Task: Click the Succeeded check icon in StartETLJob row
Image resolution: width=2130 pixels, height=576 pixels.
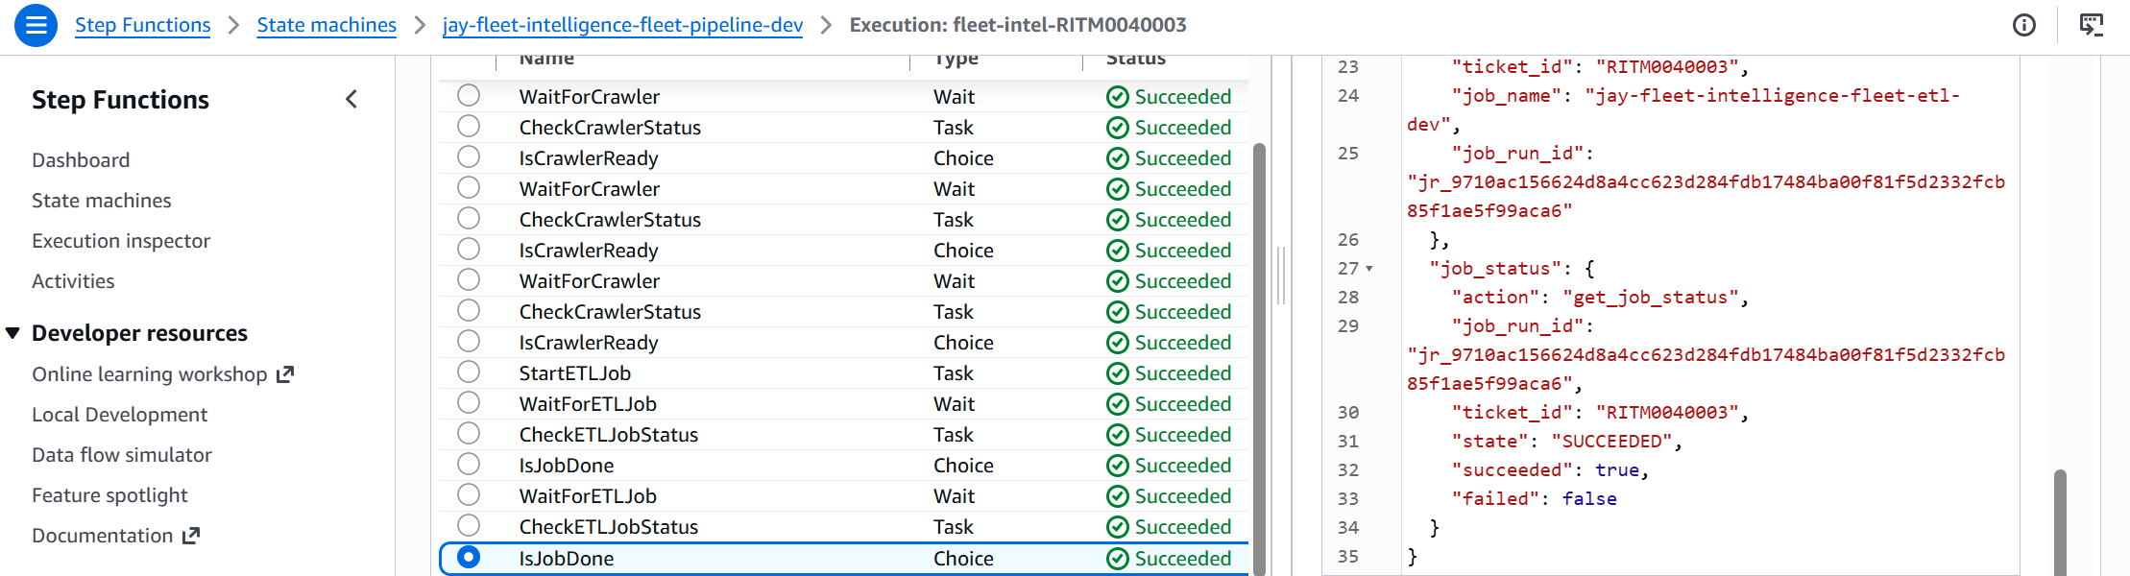Action: (x=1117, y=373)
